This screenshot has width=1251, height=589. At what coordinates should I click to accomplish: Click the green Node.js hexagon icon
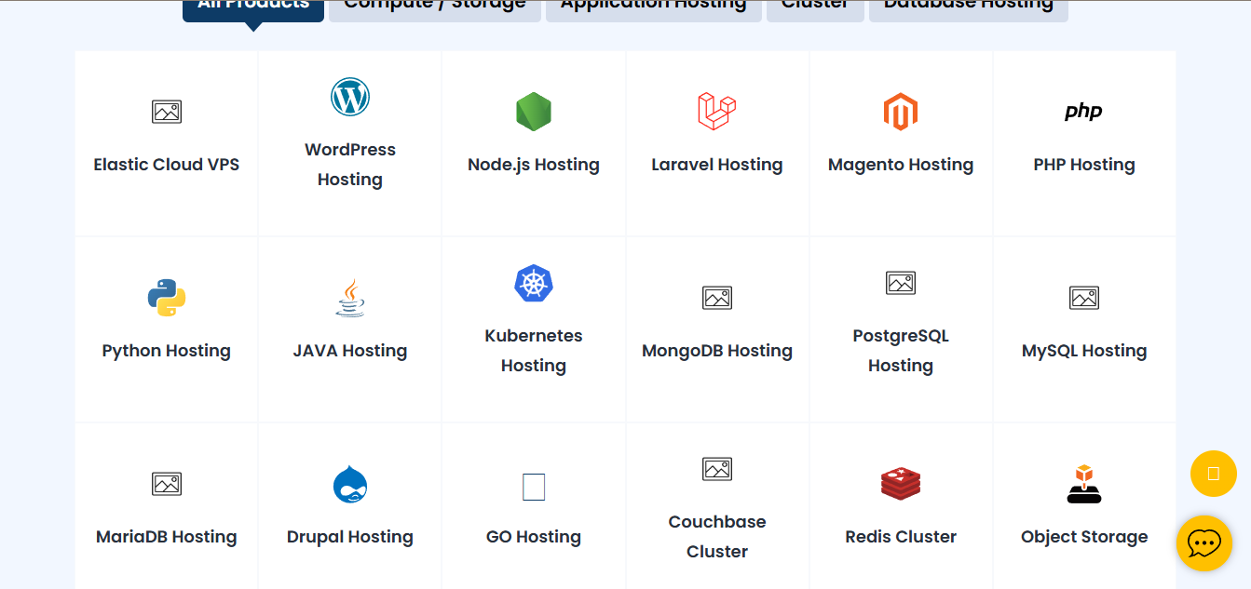pos(534,112)
